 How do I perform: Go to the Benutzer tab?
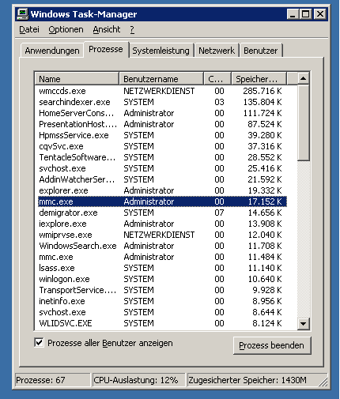pyautogui.click(x=261, y=51)
